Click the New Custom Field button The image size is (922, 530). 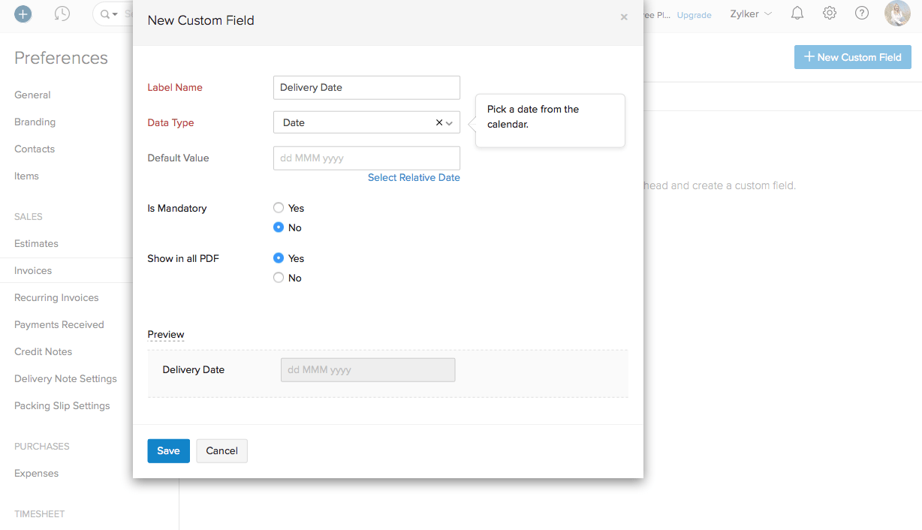point(853,57)
